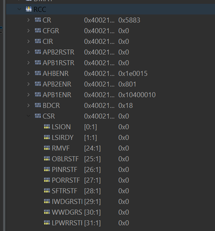Click the APB1ENR register icon
This screenshot has height=231, width=215.
[37, 94]
